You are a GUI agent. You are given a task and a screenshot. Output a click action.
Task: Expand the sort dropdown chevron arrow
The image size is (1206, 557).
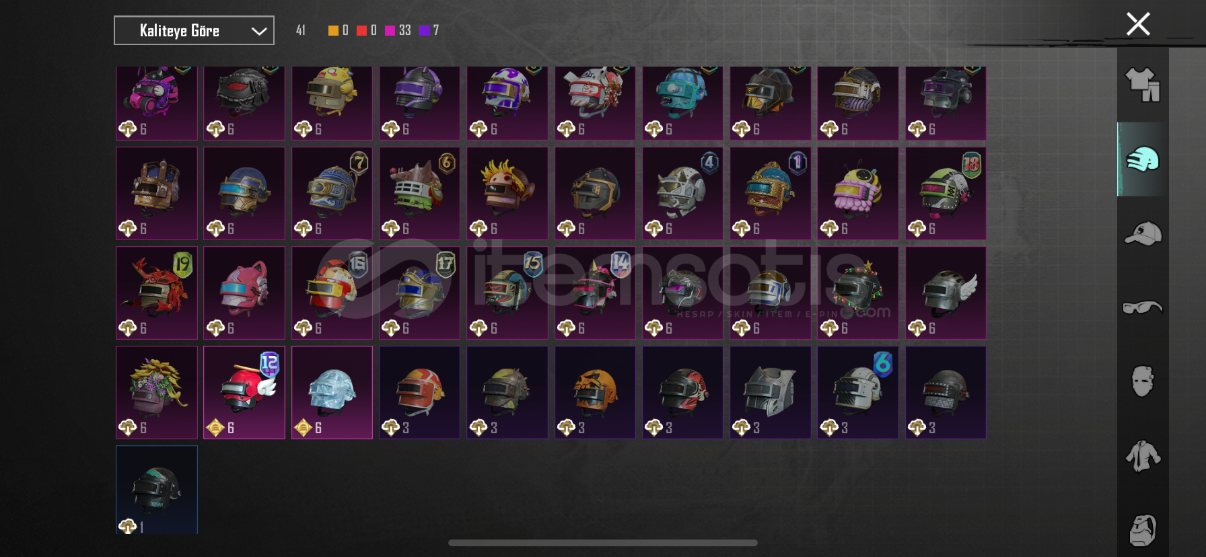point(259,31)
